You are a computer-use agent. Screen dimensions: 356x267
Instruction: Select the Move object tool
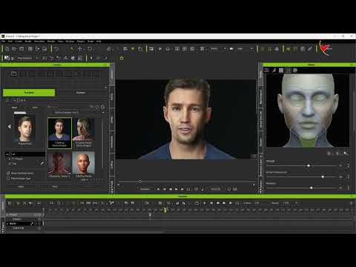(80, 49)
